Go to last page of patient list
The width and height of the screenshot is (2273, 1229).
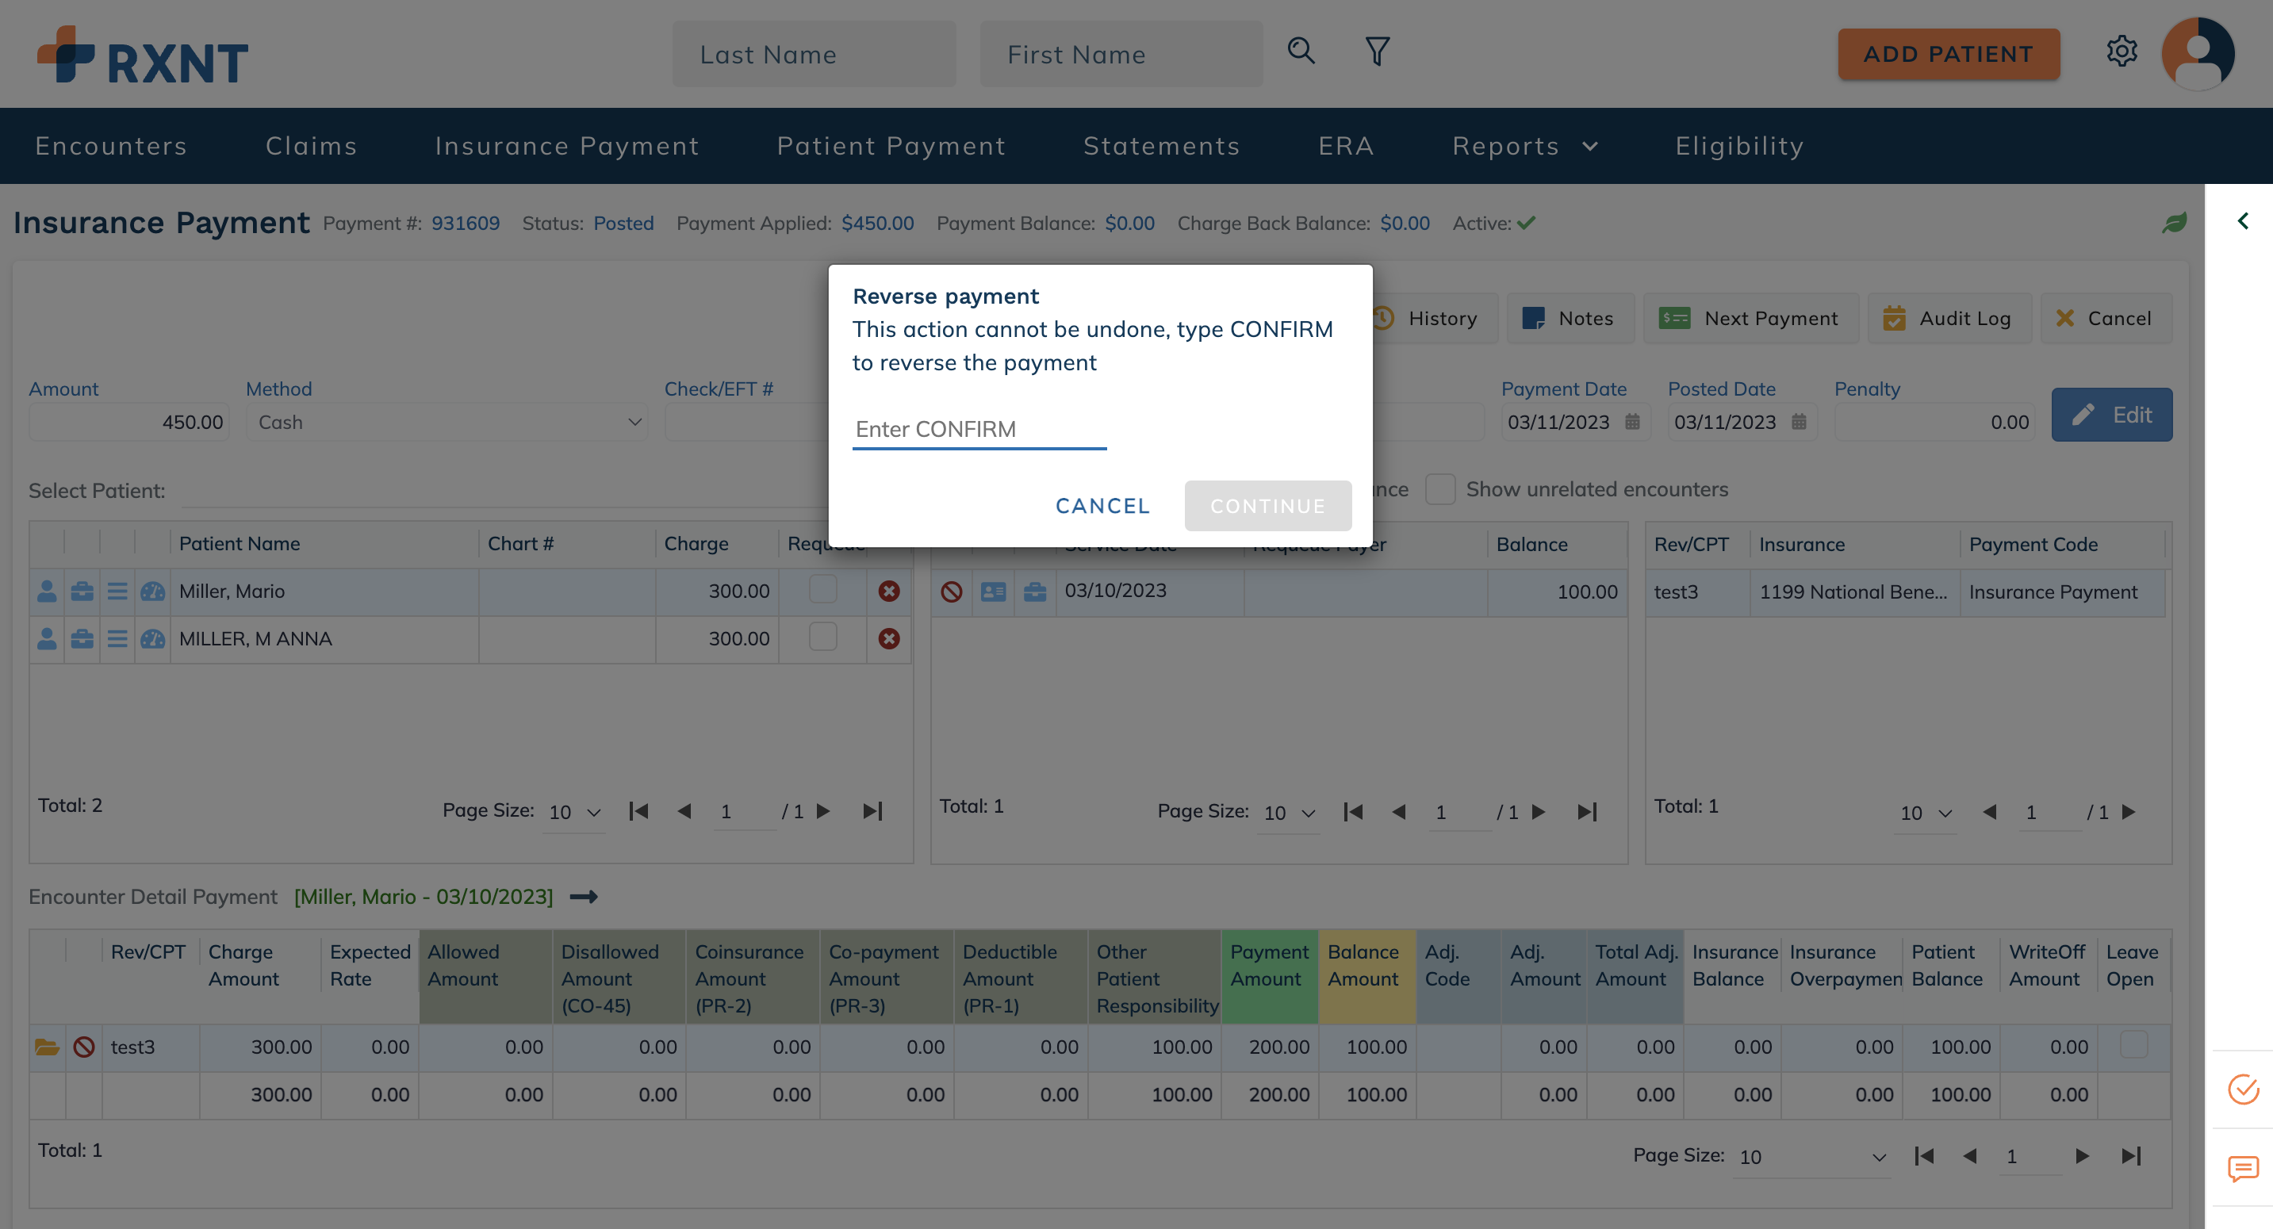(872, 811)
